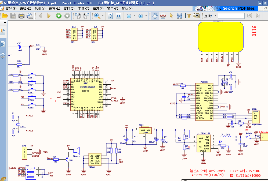Image resolution: width=268 pixels, height=181 pixels.
Task: Click the USB-MINI label
Action: (257, 125)
